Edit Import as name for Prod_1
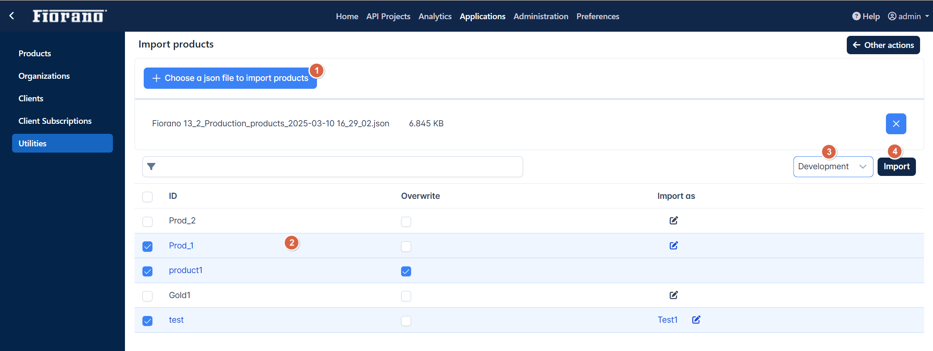933x351 pixels. (674, 246)
